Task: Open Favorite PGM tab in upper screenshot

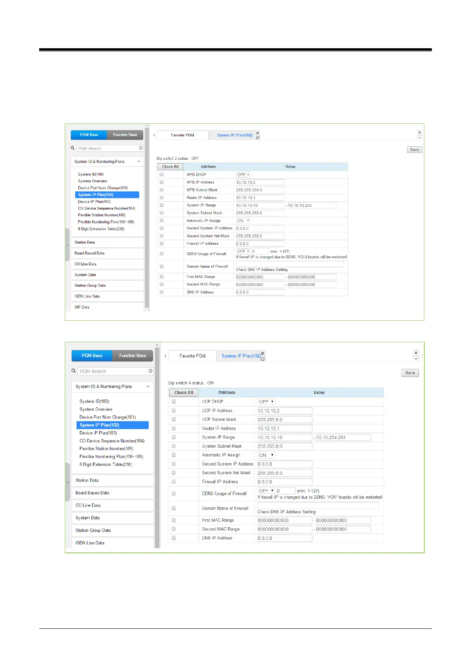Action: tap(182, 135)
